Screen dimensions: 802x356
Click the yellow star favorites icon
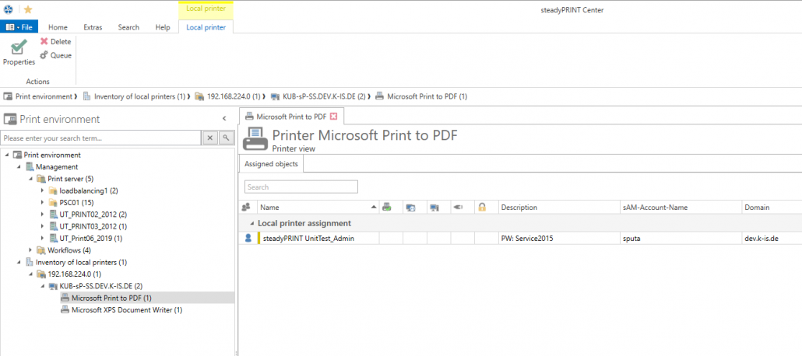click(x=28, y=9)
